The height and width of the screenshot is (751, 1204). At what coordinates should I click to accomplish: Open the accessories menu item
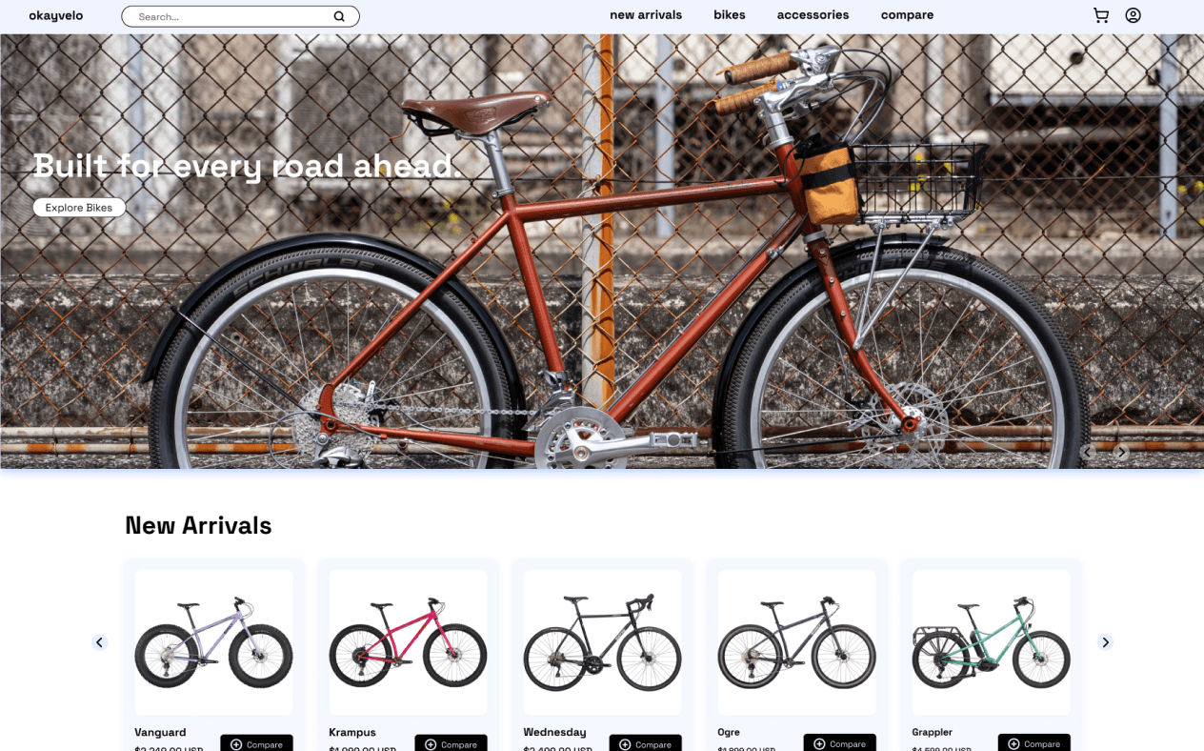tap(813, 15)
